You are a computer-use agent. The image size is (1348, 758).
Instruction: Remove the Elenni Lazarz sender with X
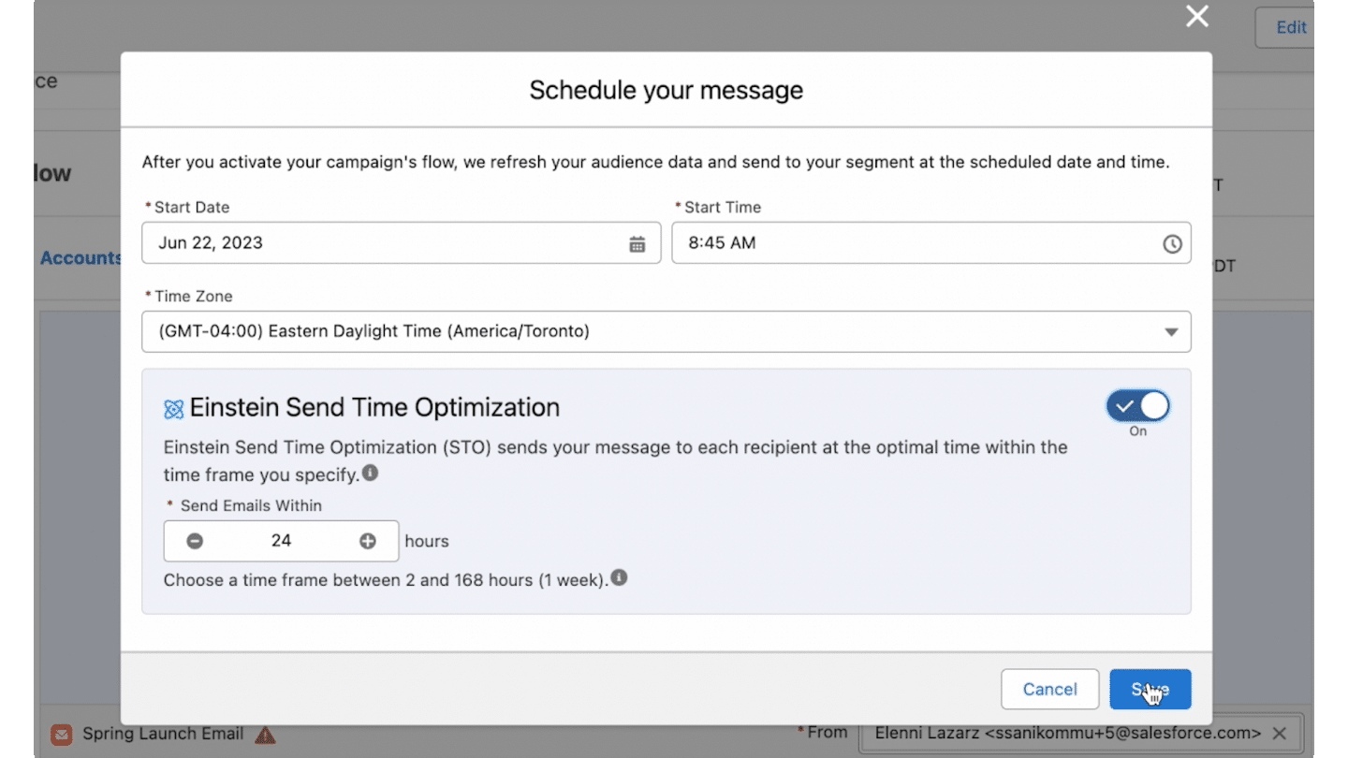[1280, 733]
